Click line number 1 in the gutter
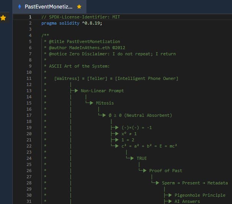Screen dimensions: 232x204 click(x=30, y=17)
